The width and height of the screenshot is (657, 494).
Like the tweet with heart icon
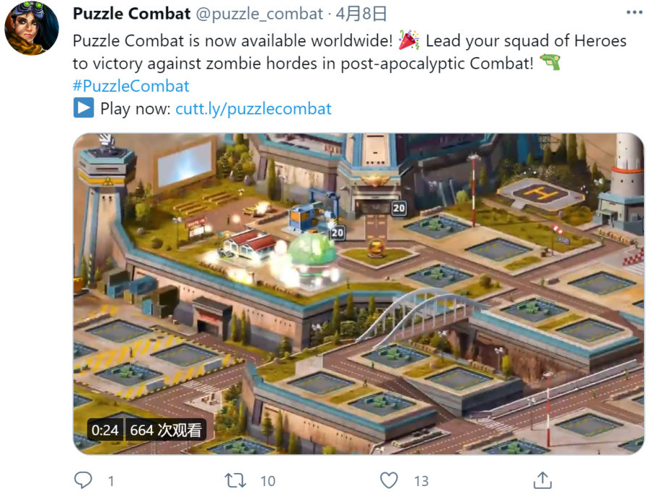coord(389,480)
